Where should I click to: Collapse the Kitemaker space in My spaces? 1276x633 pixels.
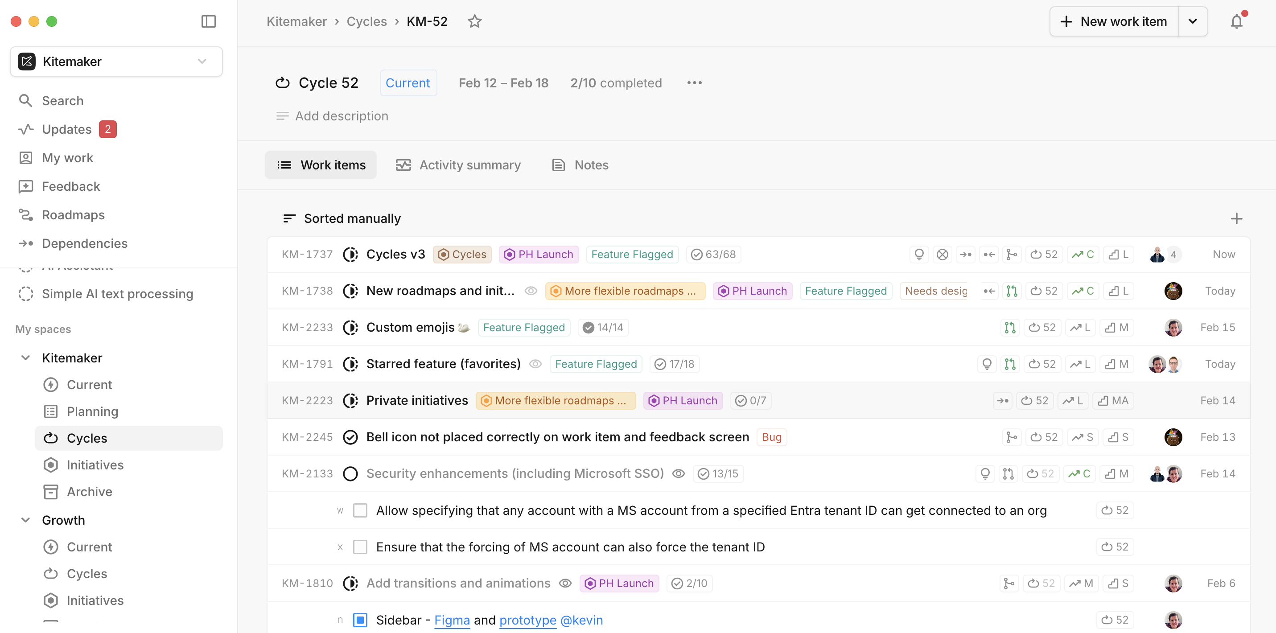[x=25, y=358]
